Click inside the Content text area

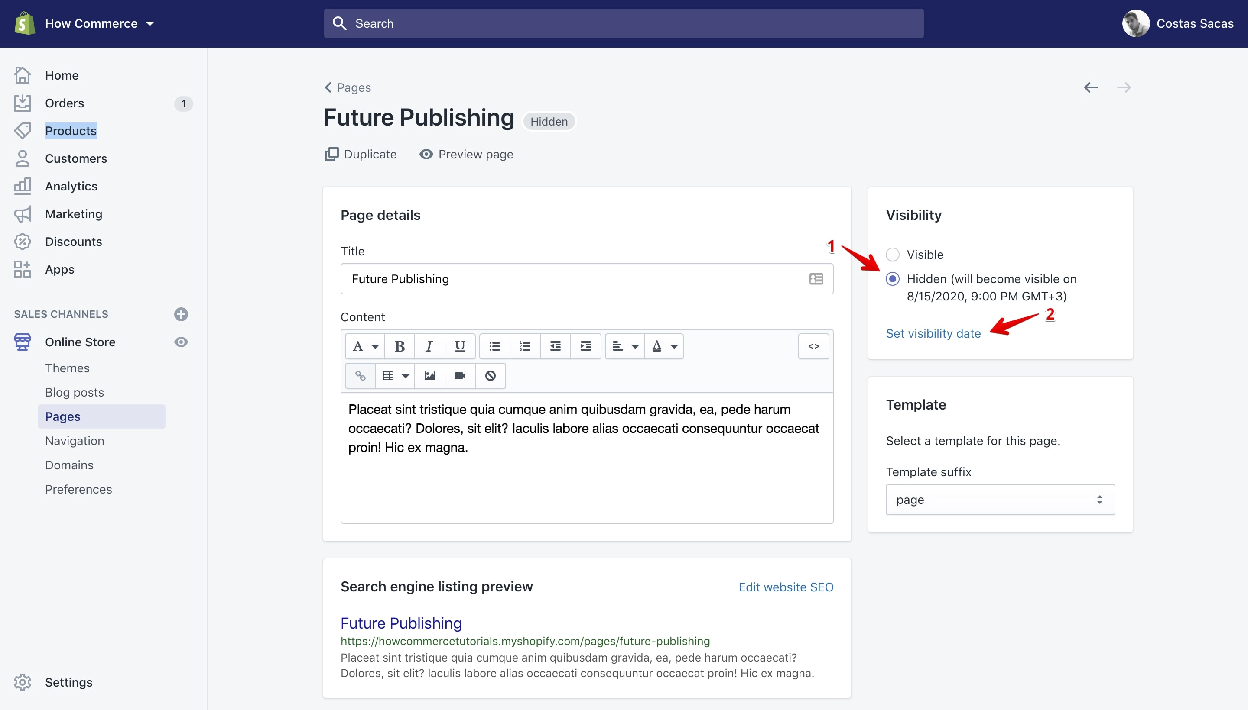tap(587, 458)
